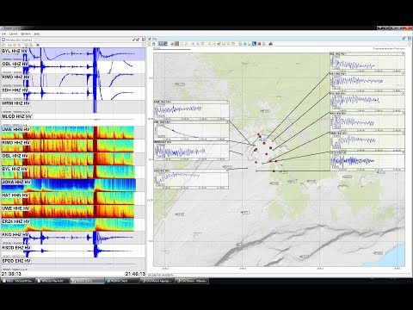The height and width of the screenshot is (310, 413).
Task: Click the map inset showing a decaying curve
Action: pyautogui.click(x=191, y=131)
